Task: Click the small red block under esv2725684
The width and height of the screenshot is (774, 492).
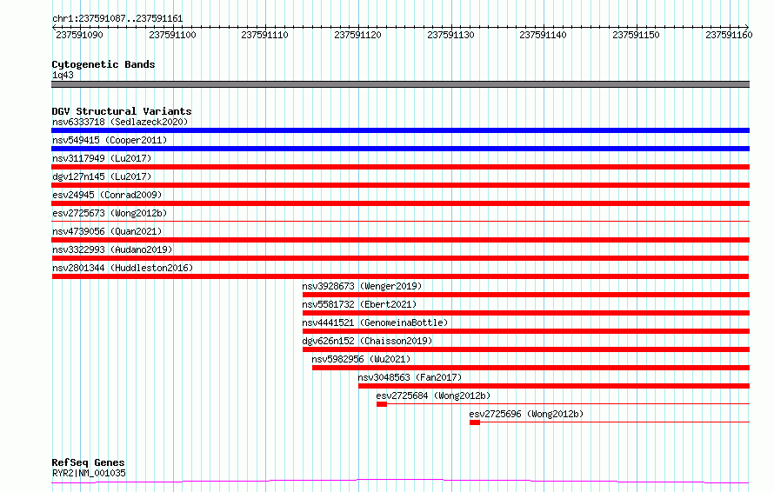Action: (382, 404)
